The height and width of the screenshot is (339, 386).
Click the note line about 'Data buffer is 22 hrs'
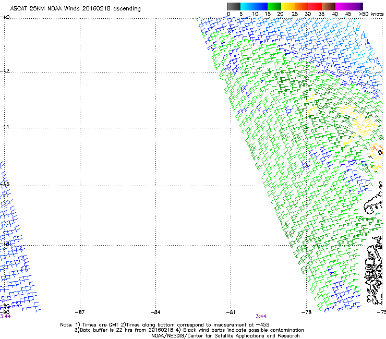(x=189, y=330)
